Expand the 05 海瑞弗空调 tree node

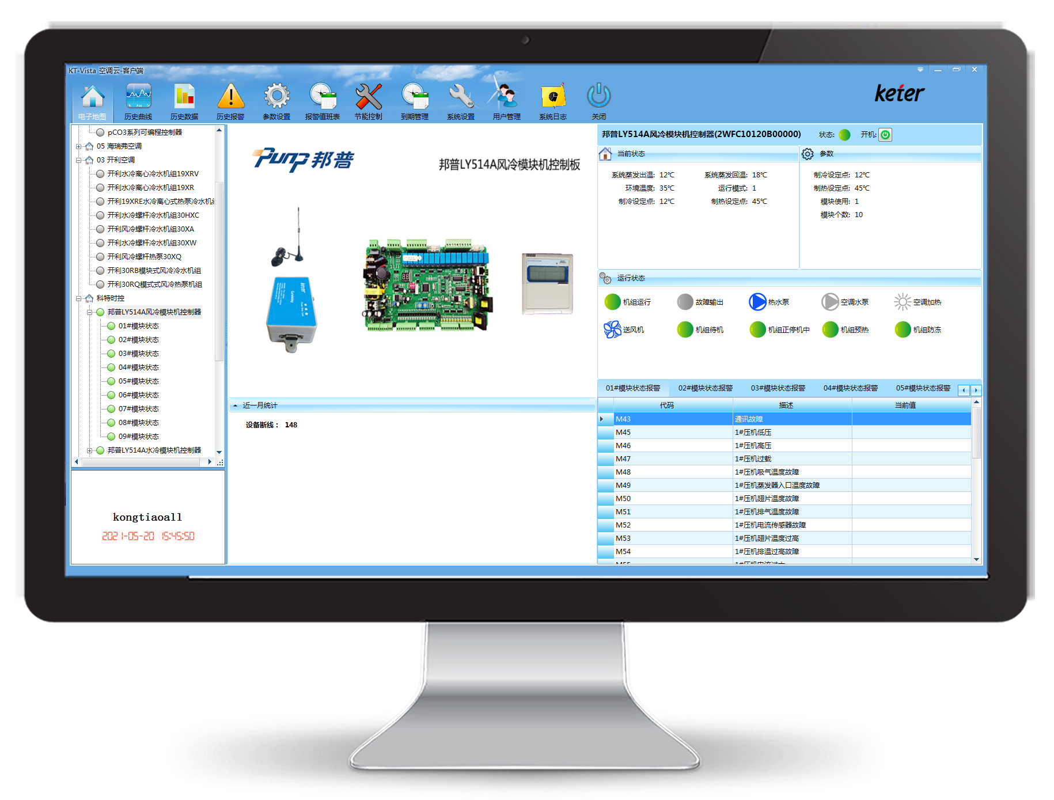(79, 146)
